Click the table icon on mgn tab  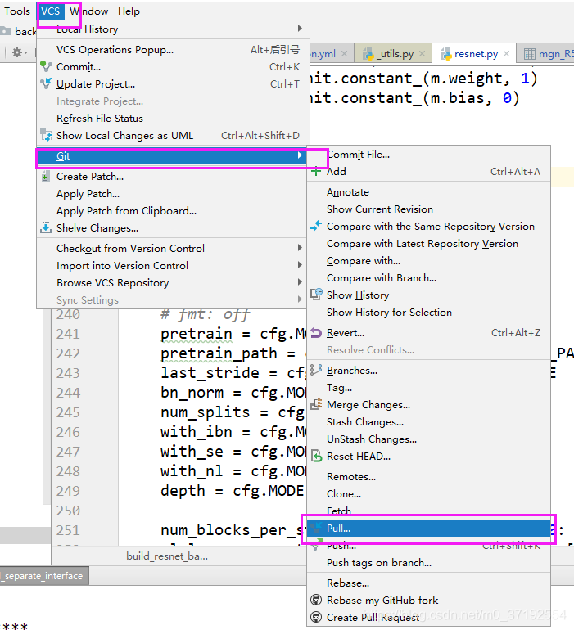click(x=529, y=54)
